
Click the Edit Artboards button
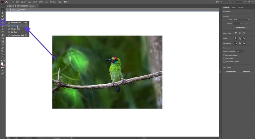pyautogui.click(x=241, y=28)
